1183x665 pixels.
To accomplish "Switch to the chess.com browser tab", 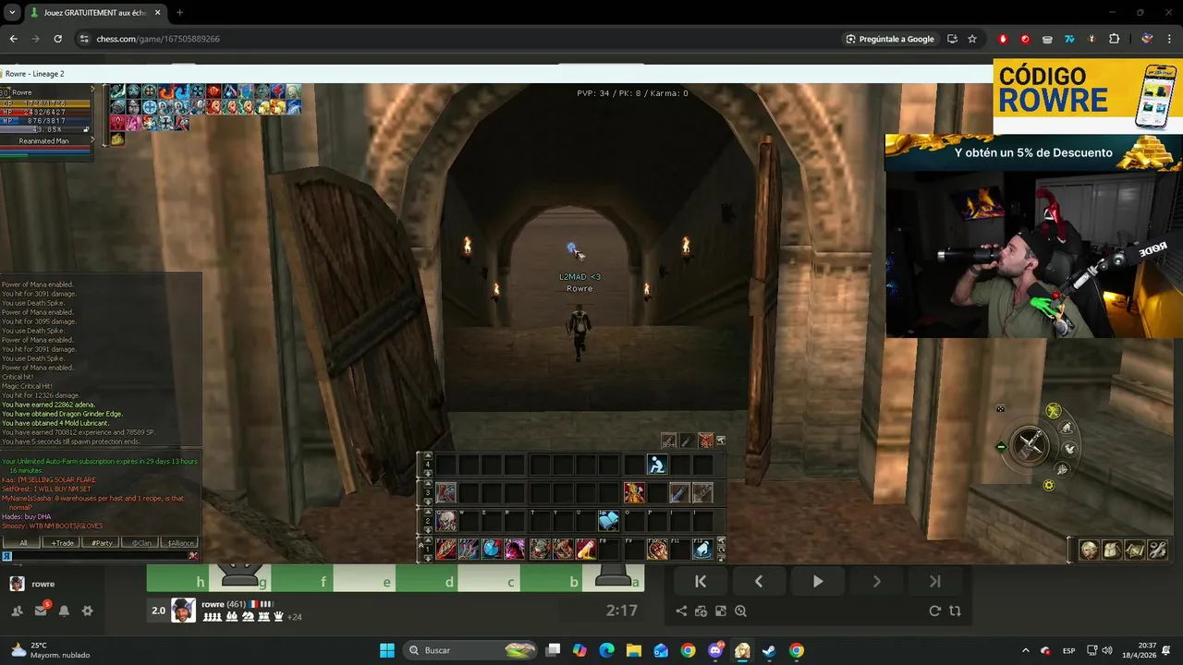I will click(95, 13).
